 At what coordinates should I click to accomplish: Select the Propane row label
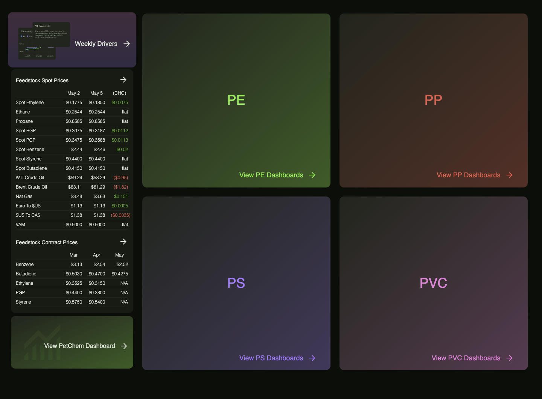(x=24, y=121)
